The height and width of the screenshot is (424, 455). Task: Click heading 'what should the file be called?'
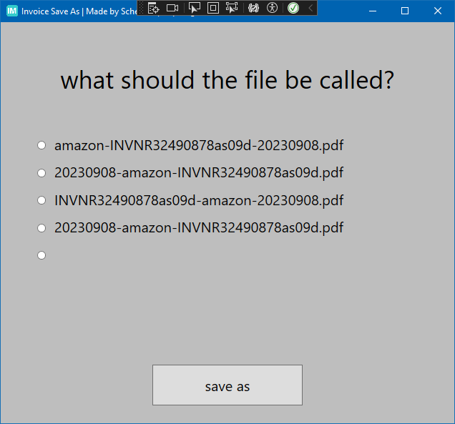tap(227, 80)
